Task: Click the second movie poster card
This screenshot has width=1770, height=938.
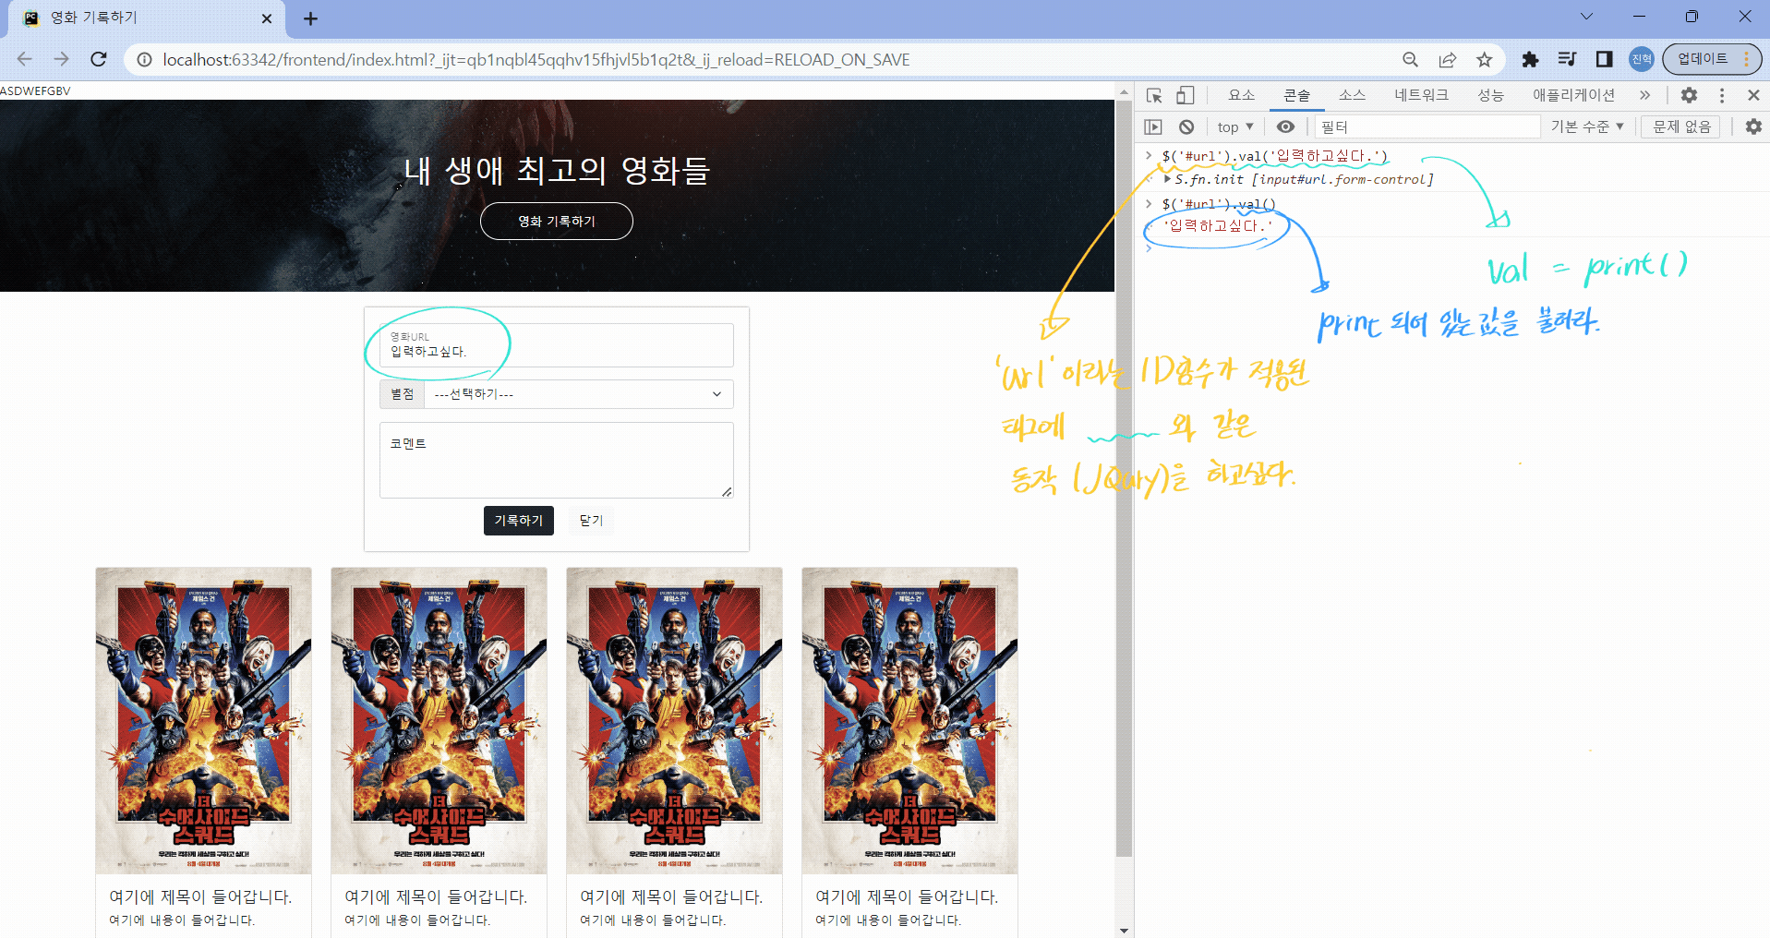Action: tap(439, 720)
